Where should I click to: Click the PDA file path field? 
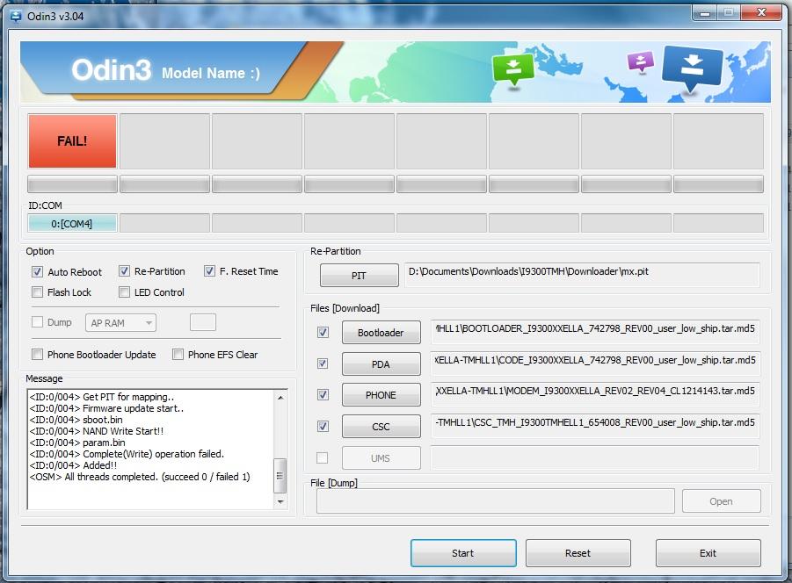point(595,363)
